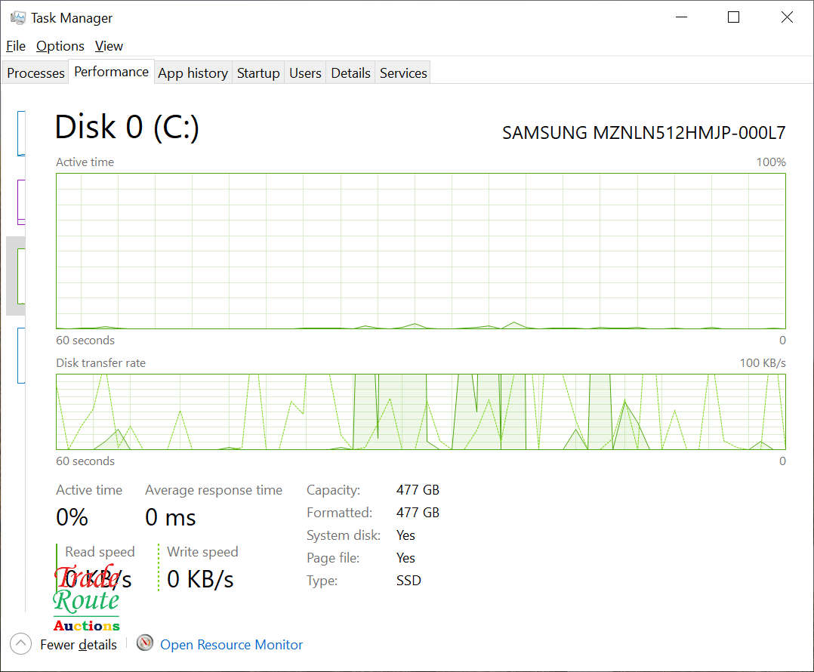Click the Fewer details text label

(79, 645)
